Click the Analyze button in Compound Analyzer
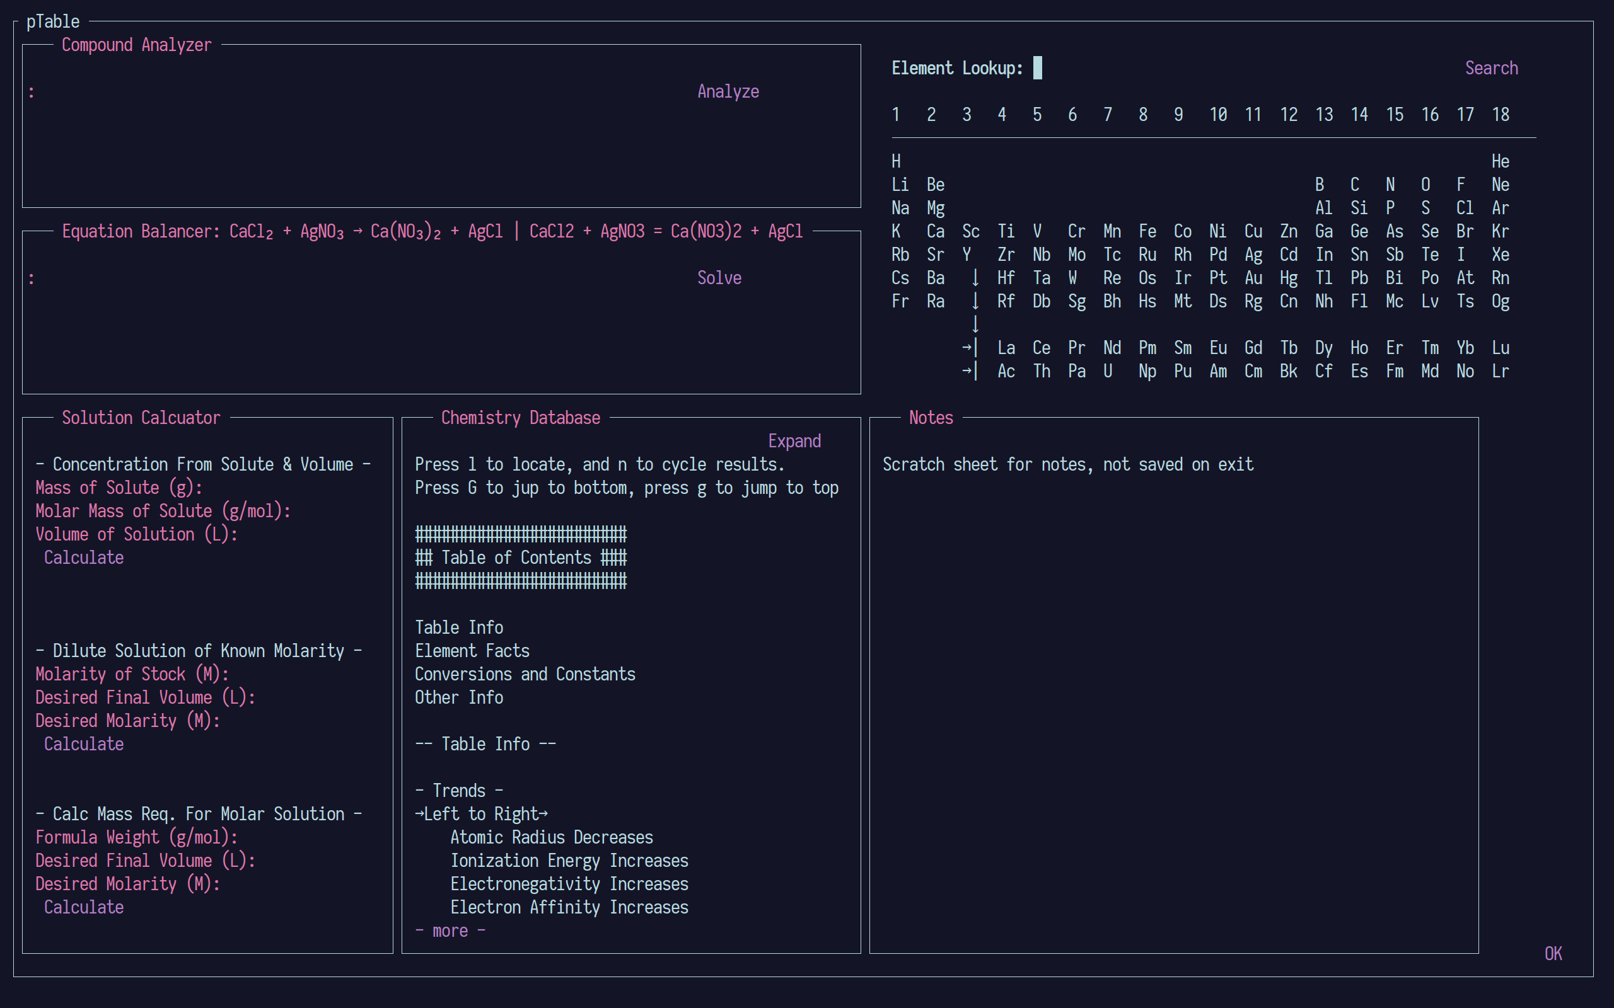Viewport: 1614px width, 1008px height. coord(728,91)
